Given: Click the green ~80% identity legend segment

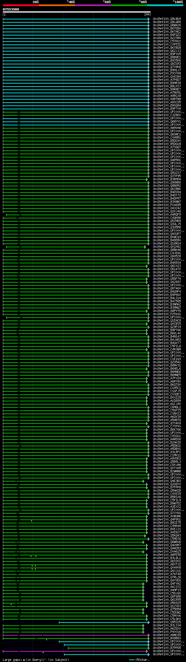Looking at the screenshot, I should pos(129,5).
